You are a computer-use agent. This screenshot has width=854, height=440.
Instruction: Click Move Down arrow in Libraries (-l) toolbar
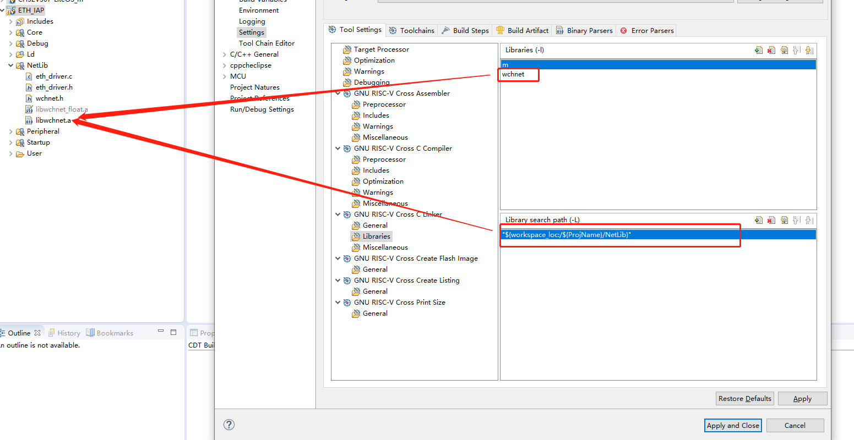[809, 50]
